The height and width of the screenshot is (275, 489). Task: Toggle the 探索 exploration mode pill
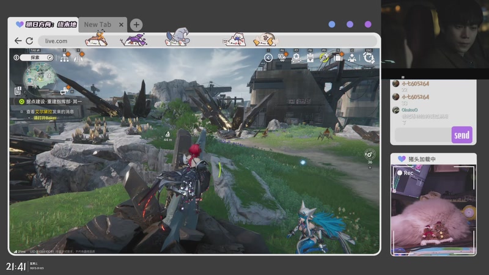[x=37, y=57]
